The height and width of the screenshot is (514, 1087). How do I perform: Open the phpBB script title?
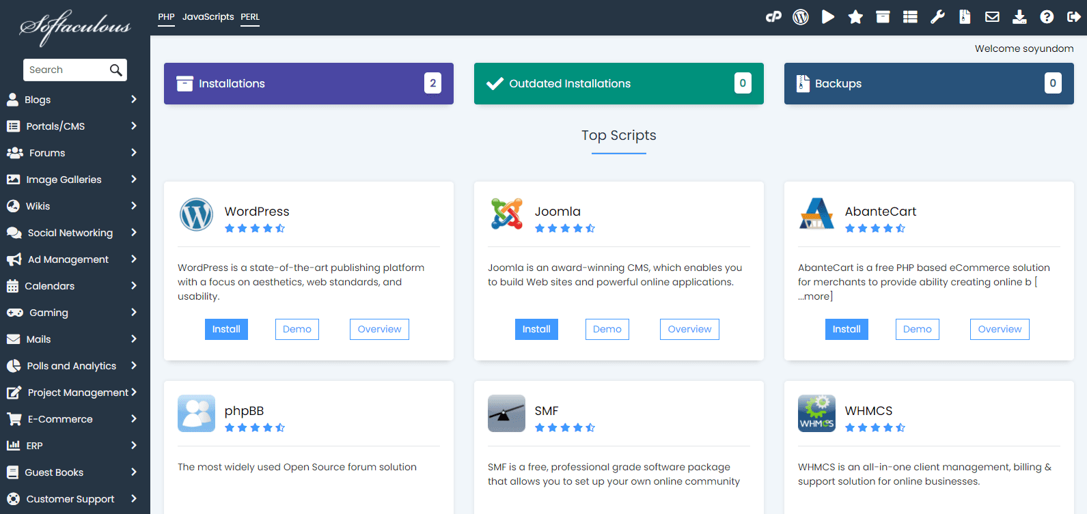click(244, 411)
